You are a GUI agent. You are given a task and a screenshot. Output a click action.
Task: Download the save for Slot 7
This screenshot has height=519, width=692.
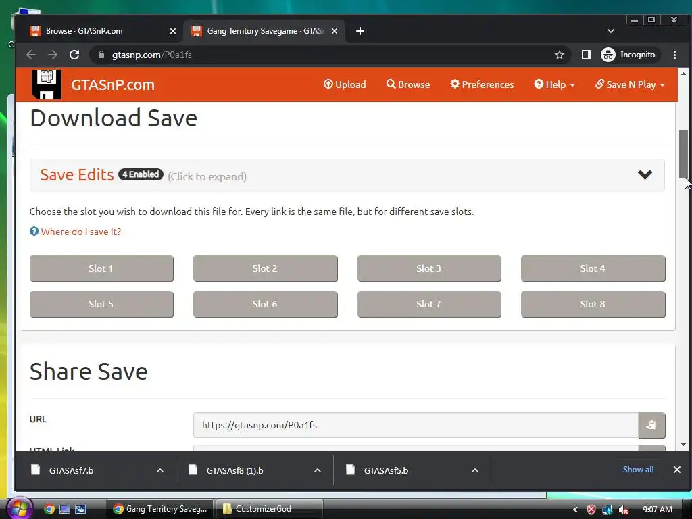(x=429, y=304)
